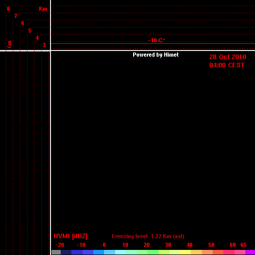Click the Powered by Himet text
255x255 pixels.
(156, 55)
